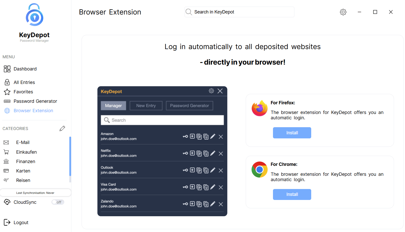Screen dimensions: 405x232
Task: Click the key icon in the Amazon row
Action: tap(185, 137)
